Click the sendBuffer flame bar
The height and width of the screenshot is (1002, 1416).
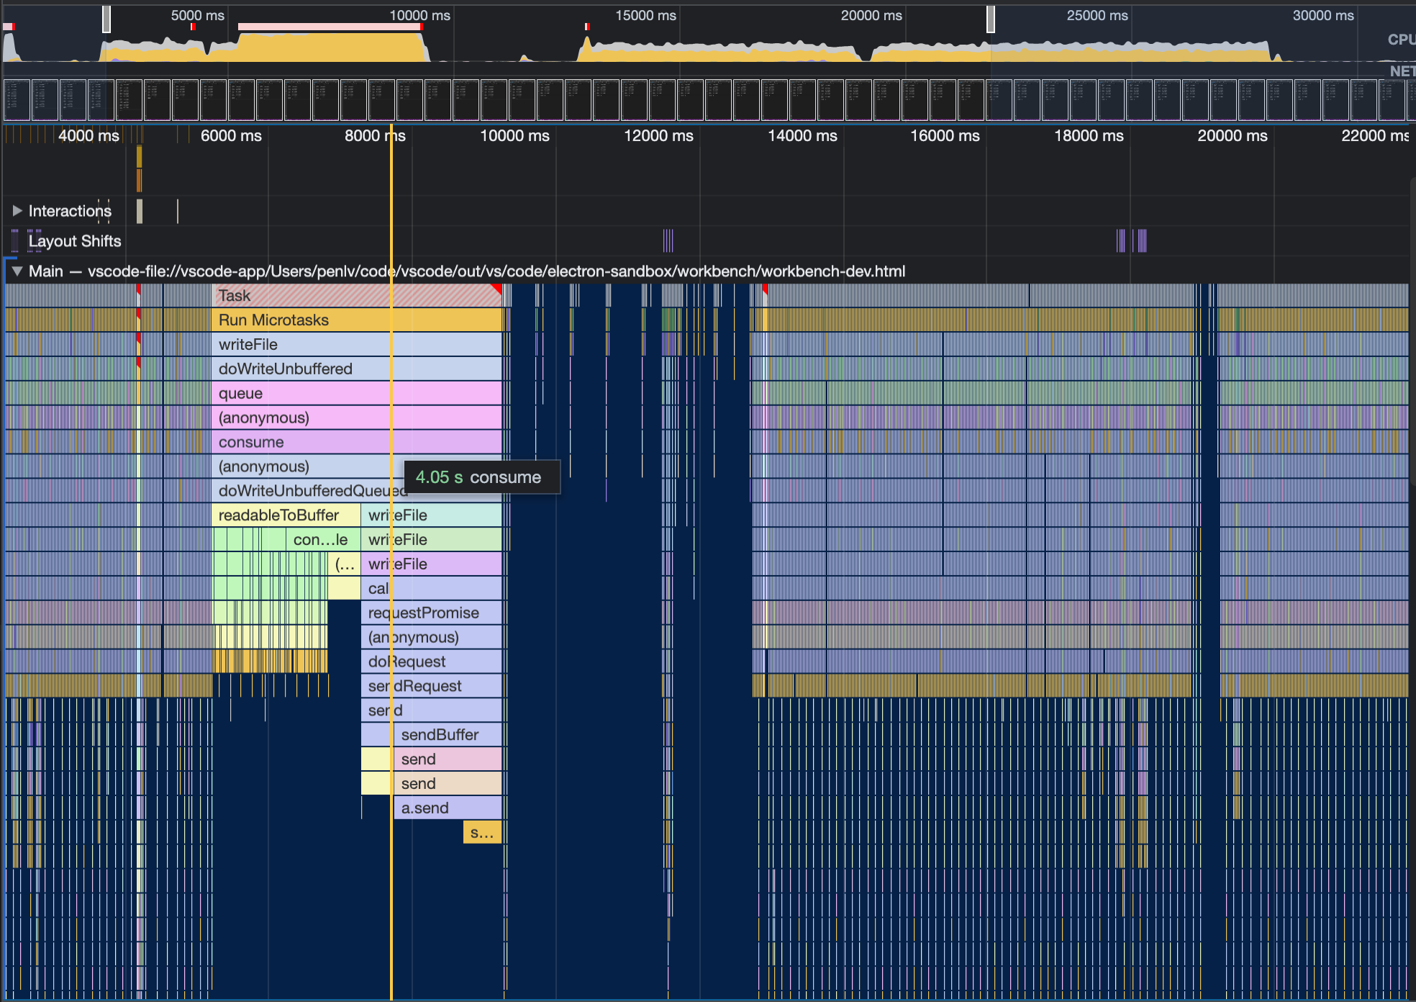click(446, 735)
